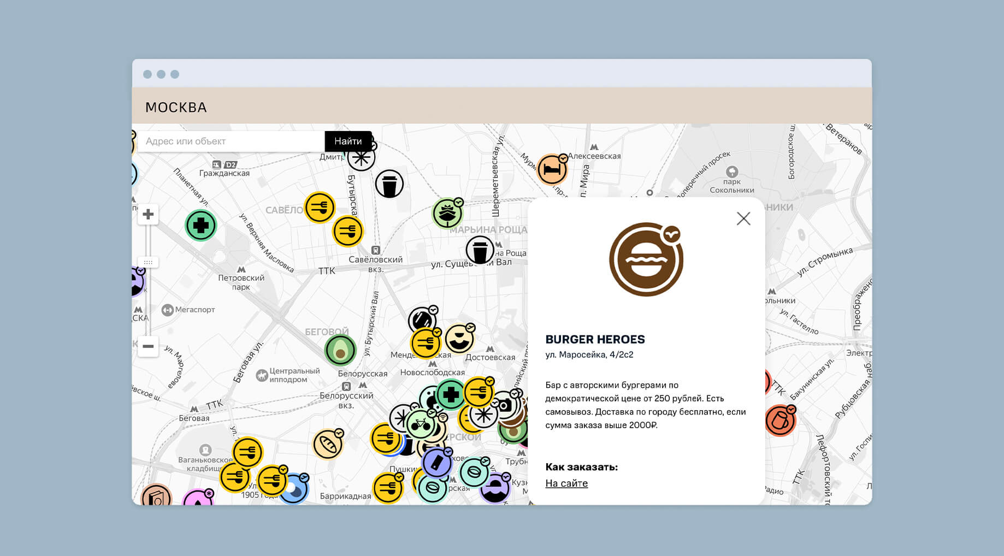1004x556 pixels.
Task: Click the Петровский парк metro label
Action: pyautogui.click(x=241, y=282)
